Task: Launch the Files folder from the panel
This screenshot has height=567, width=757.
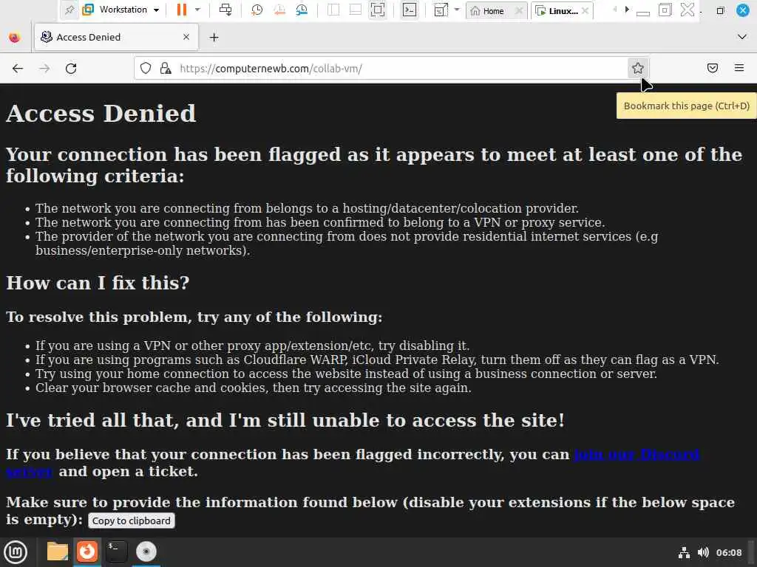Action: [58, 551]
